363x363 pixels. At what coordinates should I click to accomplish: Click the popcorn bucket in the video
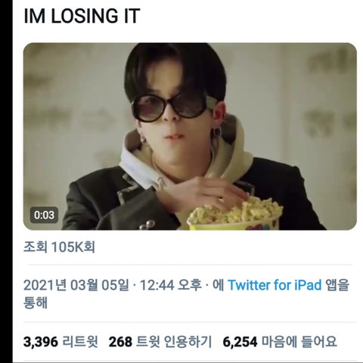pos(234,214)
